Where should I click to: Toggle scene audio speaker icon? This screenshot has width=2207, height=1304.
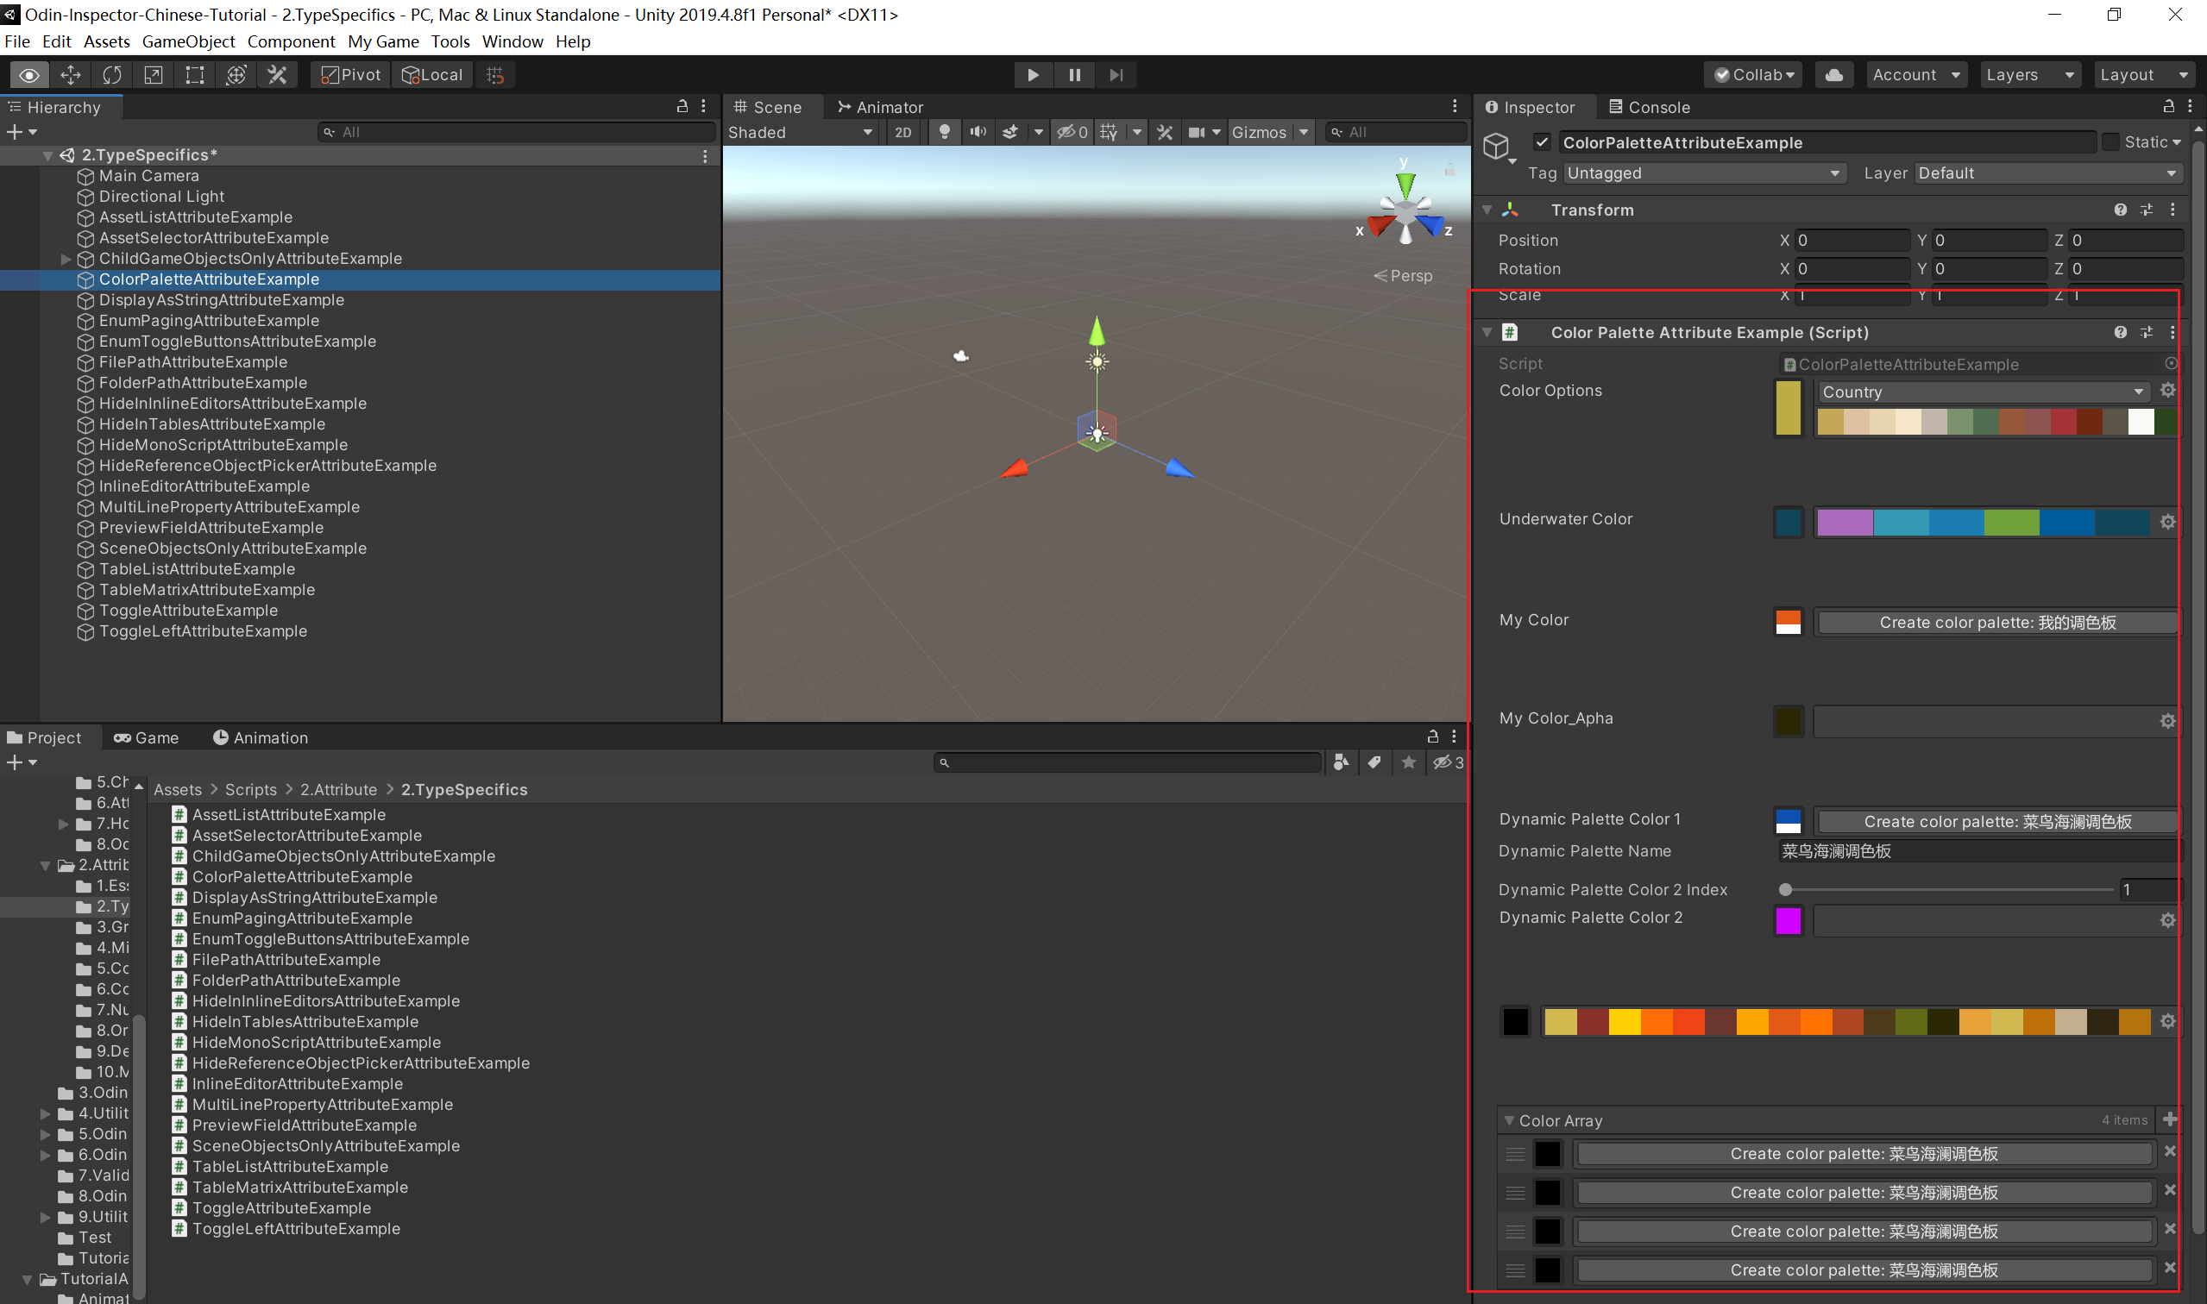[978, 132]
